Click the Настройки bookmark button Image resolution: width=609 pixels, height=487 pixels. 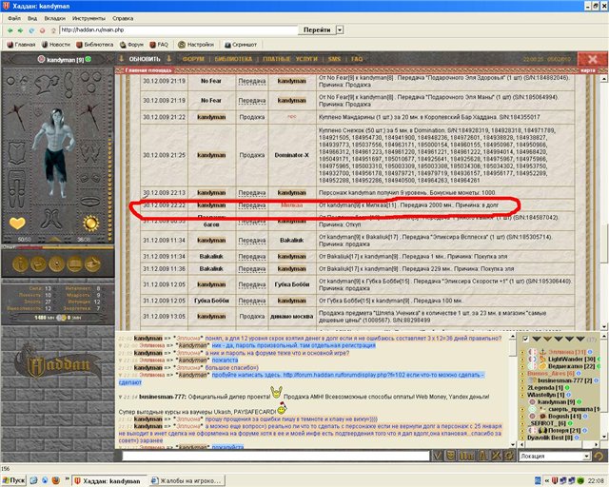coord(195,44)
